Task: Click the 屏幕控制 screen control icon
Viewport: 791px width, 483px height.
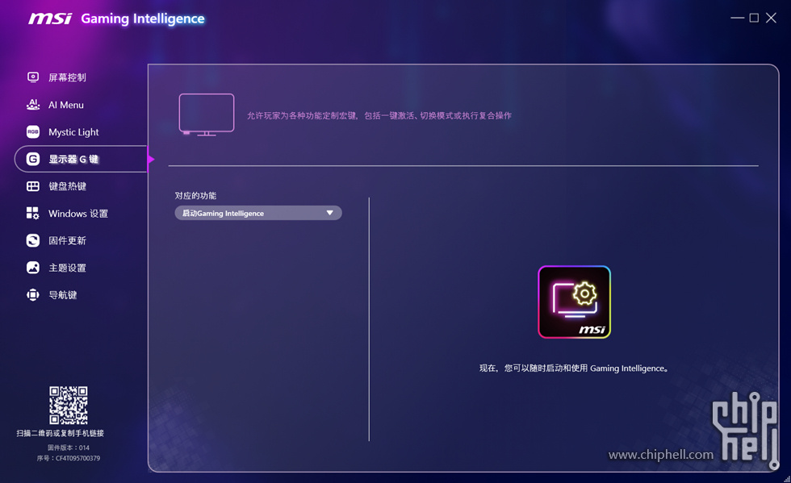Action: pyautogui.click(x=33, y=77)
